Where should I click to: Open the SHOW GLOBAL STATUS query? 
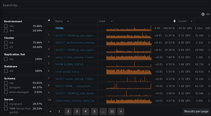click(x=69, y=64)
